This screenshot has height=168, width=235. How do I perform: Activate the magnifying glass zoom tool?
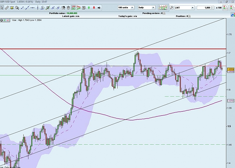click(17, 8)
